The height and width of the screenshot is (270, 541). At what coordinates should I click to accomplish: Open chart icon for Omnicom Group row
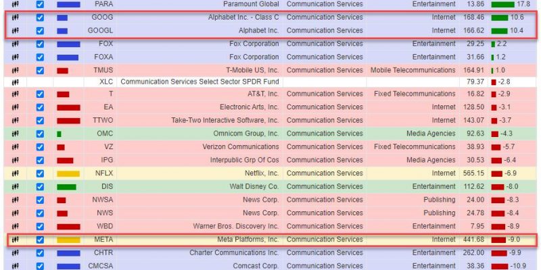[x=15, y=134]
